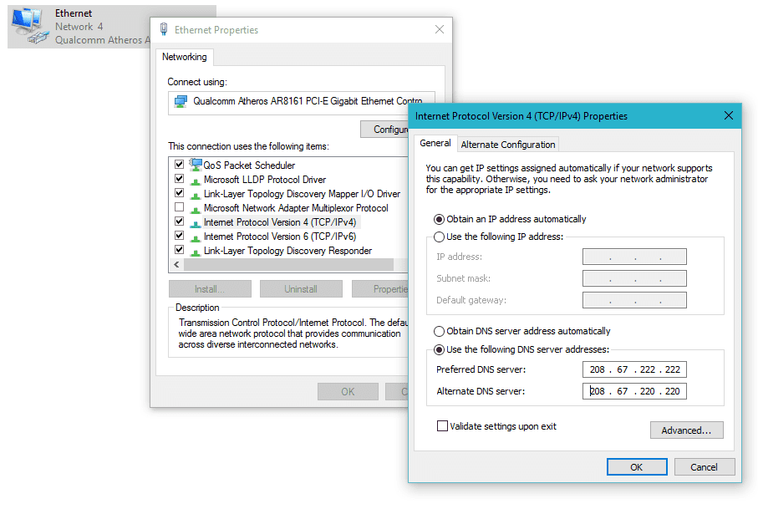Close the Ethernet Properties window
This screenshot has height=509, width=758.
[440, 29]
